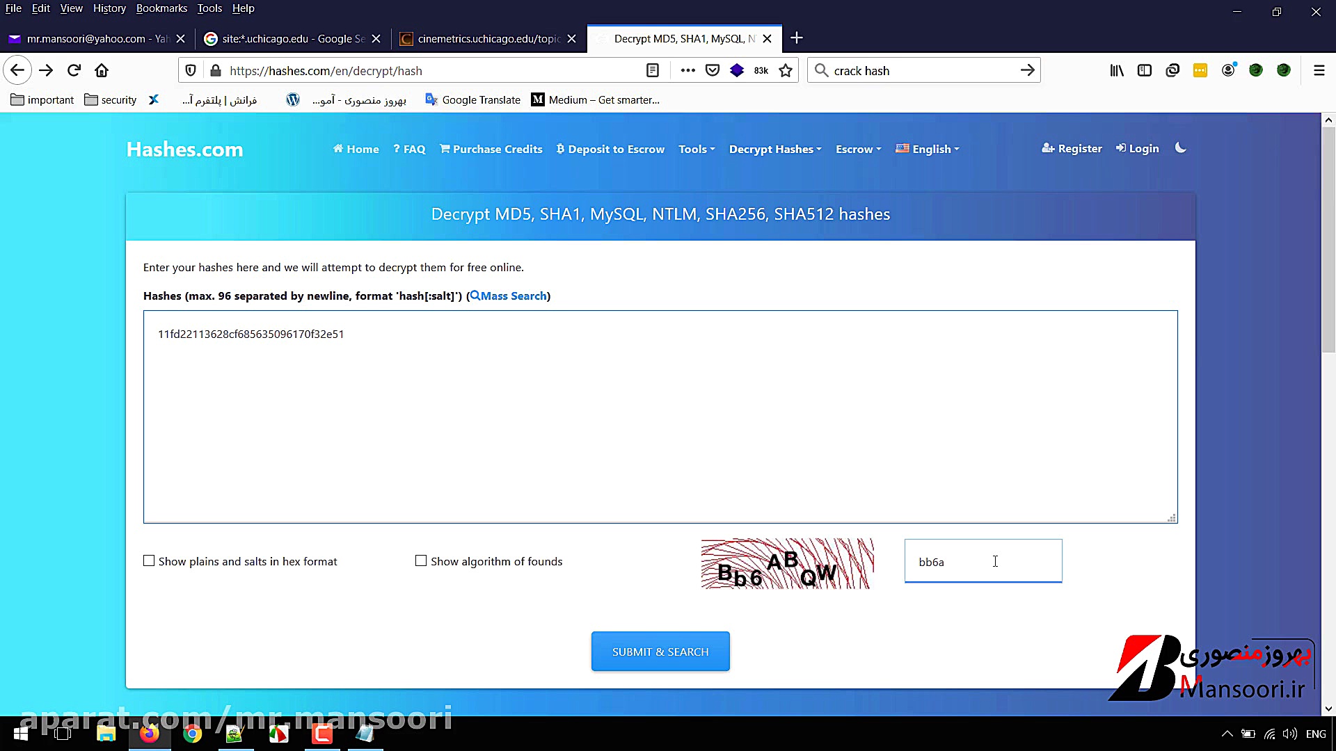The image size is (1336, 751).
Task: Expand the Escrow dropdown
Action: click(x=858, y=149)
